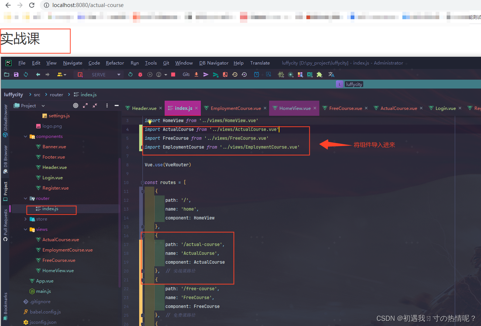Click Git compare/diff icon
The image size is (481, 326).
pyautogui.click(x=225, y=74)
